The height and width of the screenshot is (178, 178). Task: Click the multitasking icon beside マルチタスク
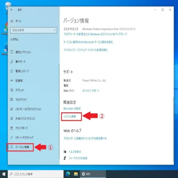click(x=12, y=100)
